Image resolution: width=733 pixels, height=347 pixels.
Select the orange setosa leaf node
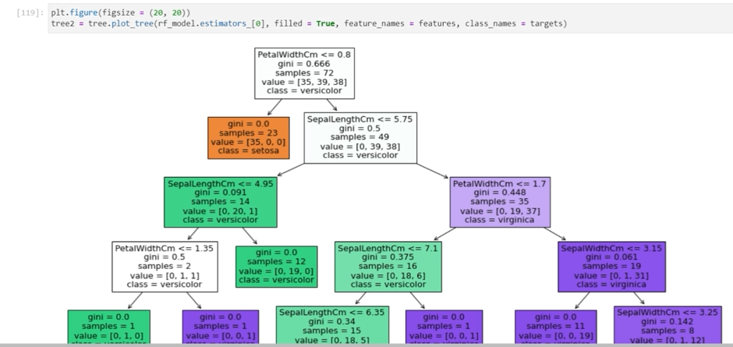click(244, 137)
